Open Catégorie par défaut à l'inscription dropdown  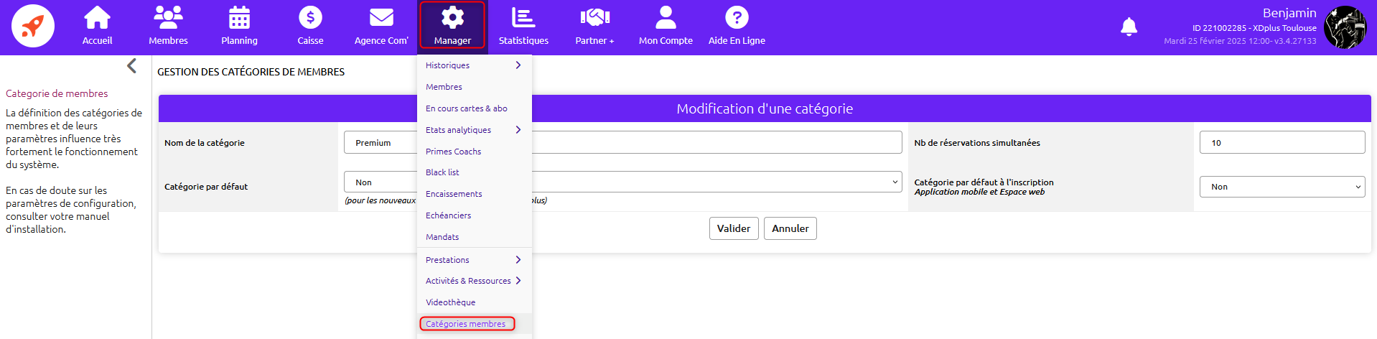(x=1282, y=187)
